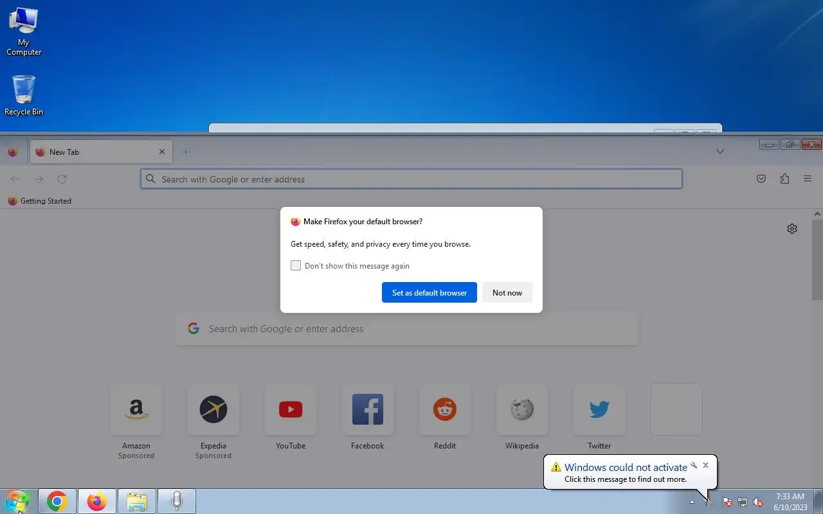Open a new tab with plus button
This screenshot has width=823, height=514.
pos(186,152)
